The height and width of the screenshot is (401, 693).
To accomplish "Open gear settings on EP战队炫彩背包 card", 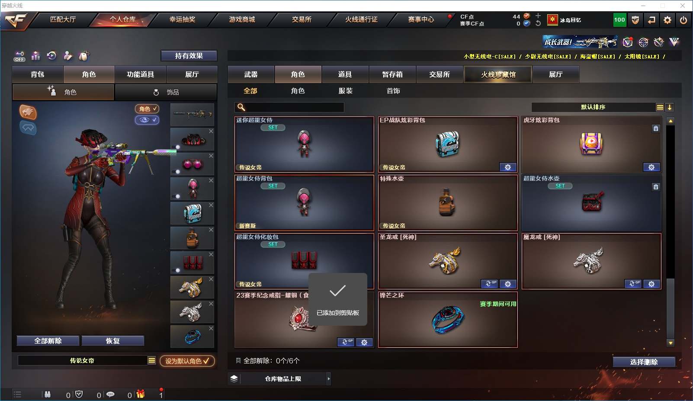I will (508, 167).
